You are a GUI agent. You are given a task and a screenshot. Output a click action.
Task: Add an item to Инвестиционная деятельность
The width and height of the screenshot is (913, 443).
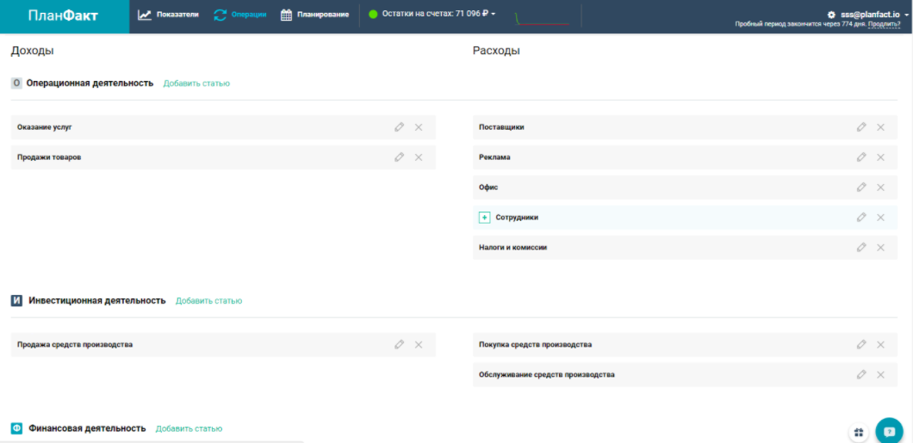208,301
